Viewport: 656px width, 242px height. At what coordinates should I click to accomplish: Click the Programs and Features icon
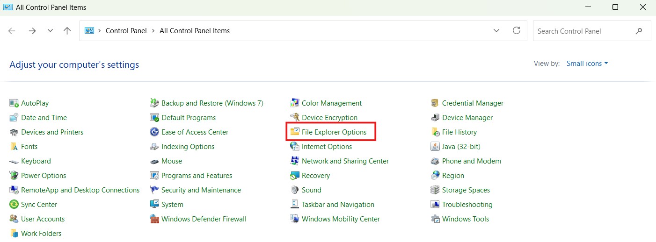(x=154, y=176)
